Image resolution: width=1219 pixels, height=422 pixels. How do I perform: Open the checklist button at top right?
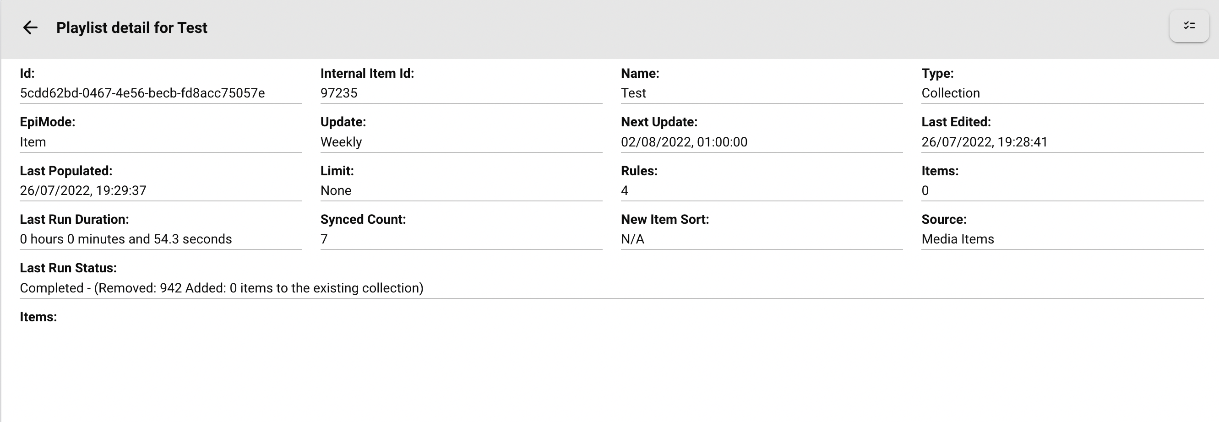tap(1189, 26)
